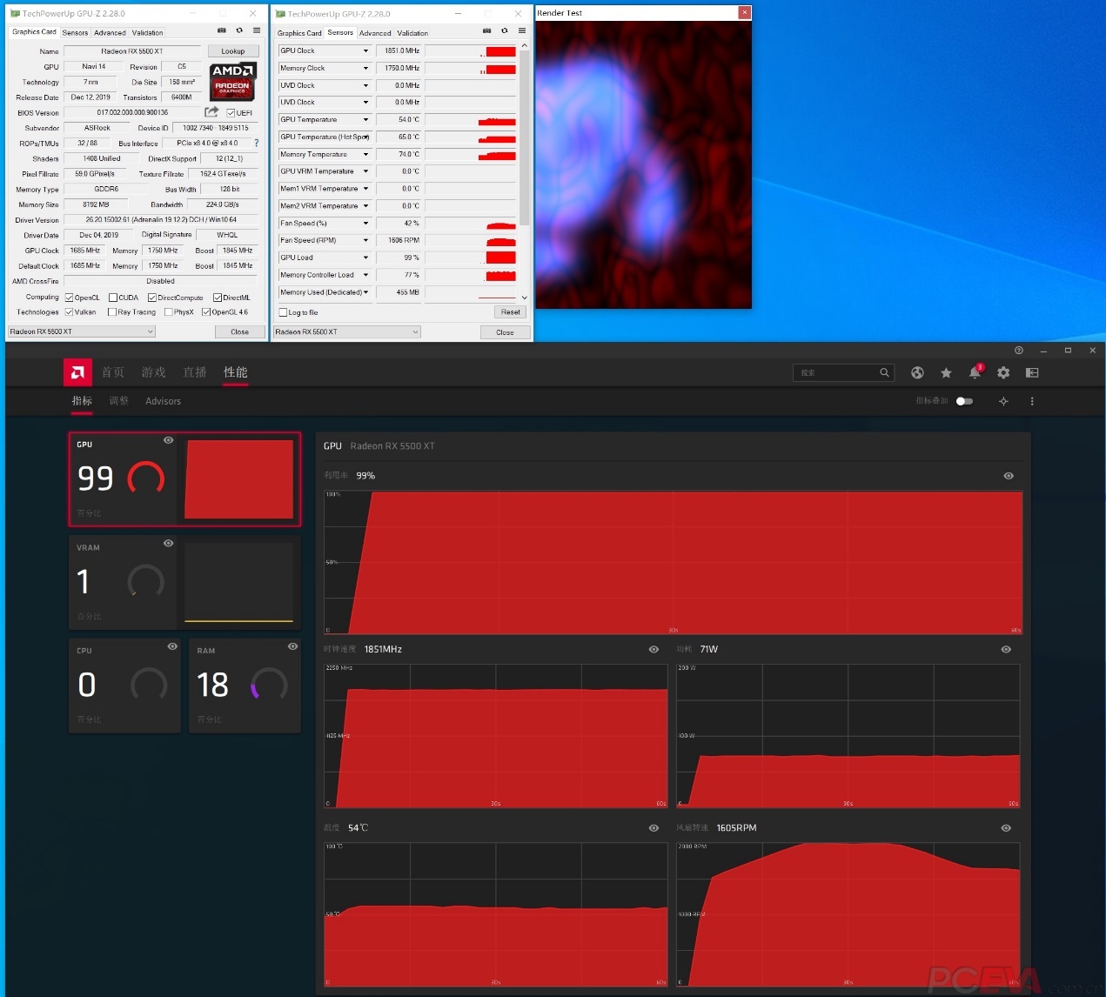Open three-dot more options menu
The width and height of the screenshot is (1106, 997).
1032,401
